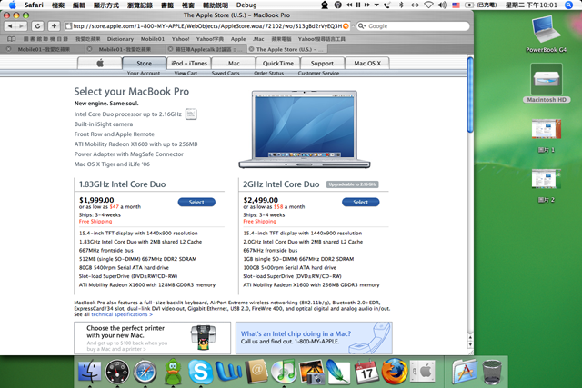Open Google search magnifier dropdown

point(362,26)
